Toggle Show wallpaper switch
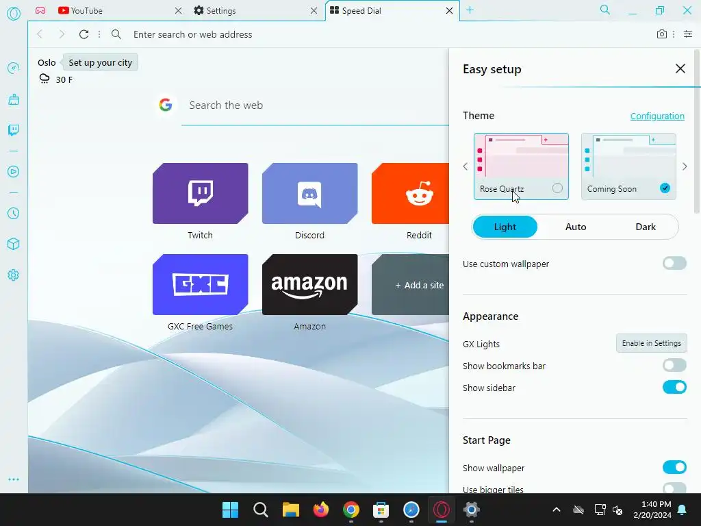The height and width of the screenshot is (526, 701). coord(674,467)
